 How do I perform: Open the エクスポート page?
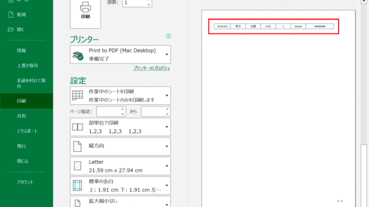(x=27, y=131)
